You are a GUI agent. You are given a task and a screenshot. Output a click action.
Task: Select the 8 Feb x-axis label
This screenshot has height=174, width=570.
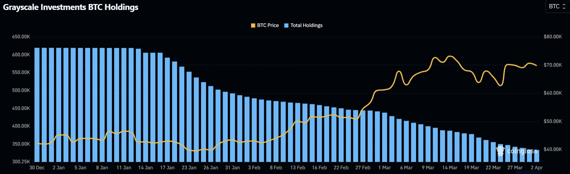point(276,168)
